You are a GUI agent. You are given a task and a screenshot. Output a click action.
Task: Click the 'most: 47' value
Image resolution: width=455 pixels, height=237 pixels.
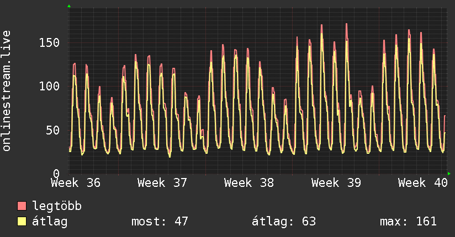[x=160, y=222]
